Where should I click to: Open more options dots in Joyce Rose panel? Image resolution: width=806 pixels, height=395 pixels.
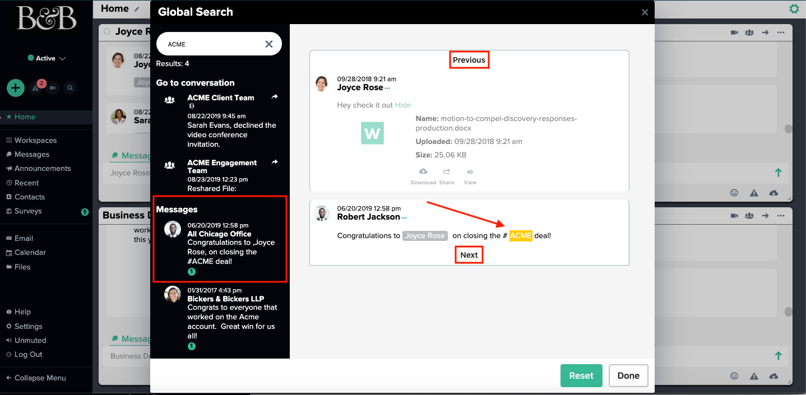pos(781,32)
